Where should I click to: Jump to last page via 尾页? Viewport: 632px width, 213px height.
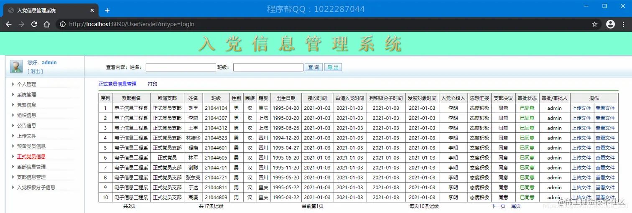[x=516, y=206]
